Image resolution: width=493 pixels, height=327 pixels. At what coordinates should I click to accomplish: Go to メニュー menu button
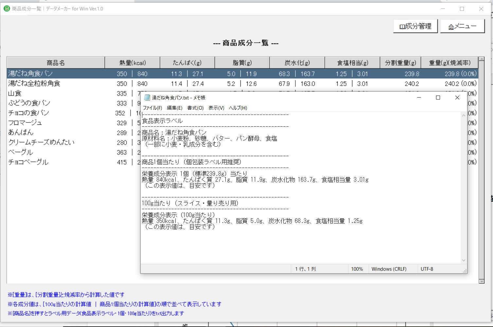click(x=462, y=26)
